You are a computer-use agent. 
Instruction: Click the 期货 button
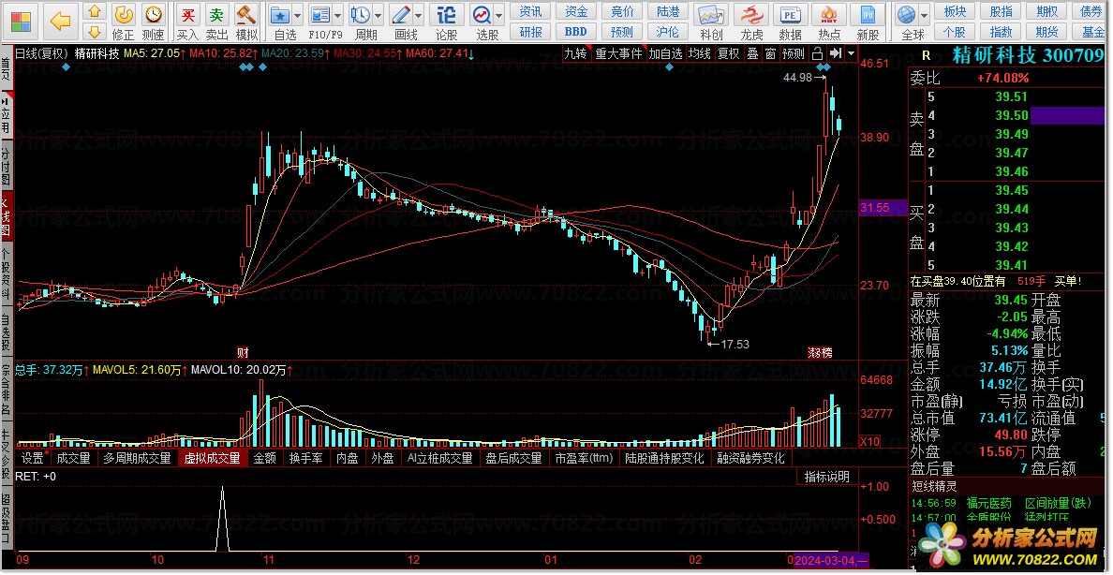pos(1047,31)
